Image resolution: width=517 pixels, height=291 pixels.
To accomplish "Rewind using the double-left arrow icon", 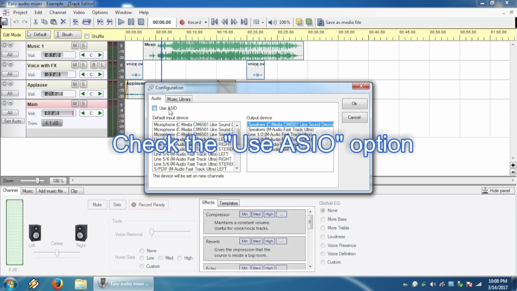I will pyautogui.click(x=225, y=22).
